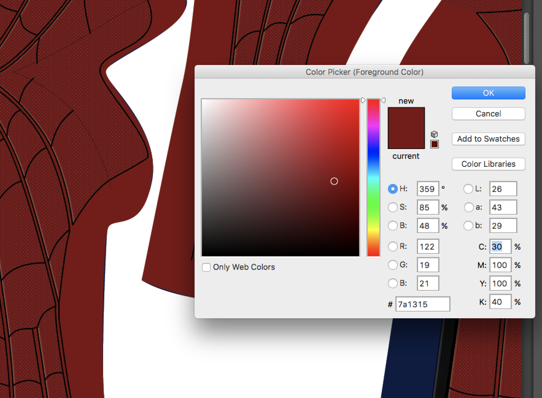
Task: Click the web-safe color swatch below the cube
Action: pyautogui.click(x=435, y=144)
